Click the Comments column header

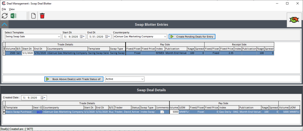(162, 107)
